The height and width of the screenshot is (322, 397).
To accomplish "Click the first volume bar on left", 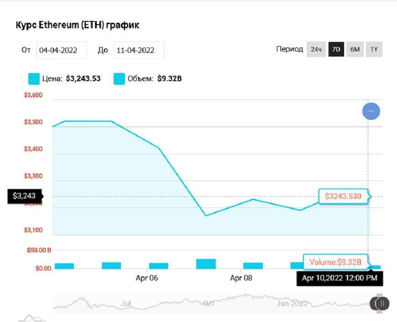I will (64, 266).
